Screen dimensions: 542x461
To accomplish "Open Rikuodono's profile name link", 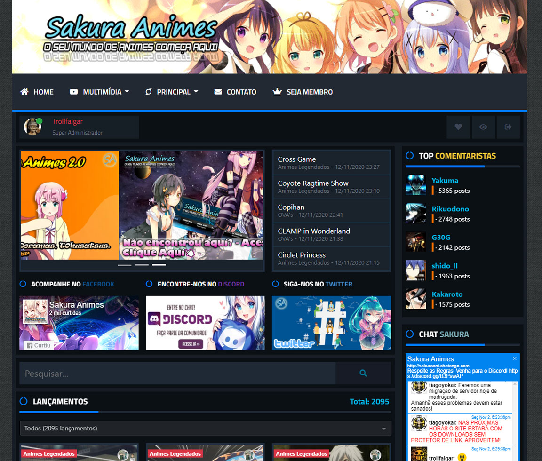I will 450,209.
